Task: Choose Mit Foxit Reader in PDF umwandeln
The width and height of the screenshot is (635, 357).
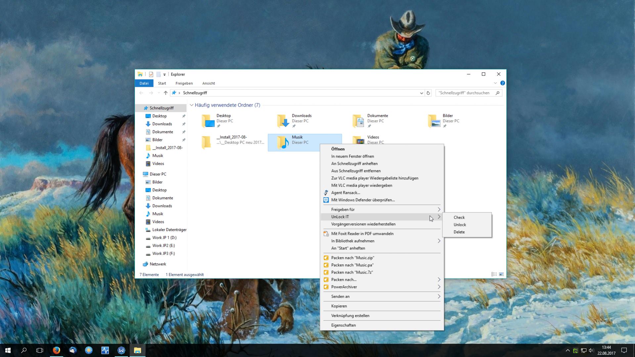Action: tap(382, 234)
